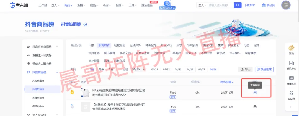Expand the right sidebar with double-chevron
The width and height of the screenshot is (299, 116).
click(x=291, y=107)
